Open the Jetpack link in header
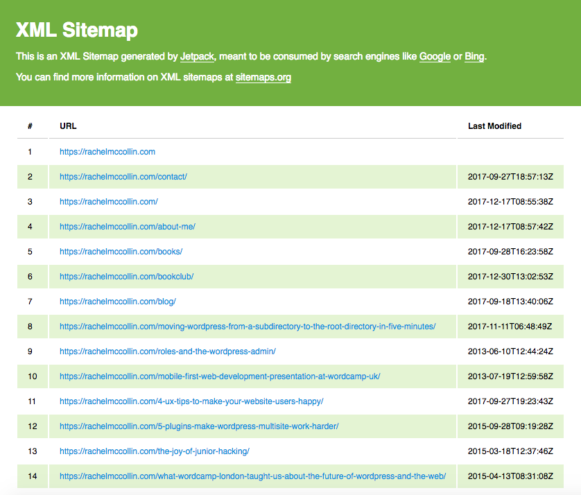The width and height of the screenshot is (581, 495). 198,56
